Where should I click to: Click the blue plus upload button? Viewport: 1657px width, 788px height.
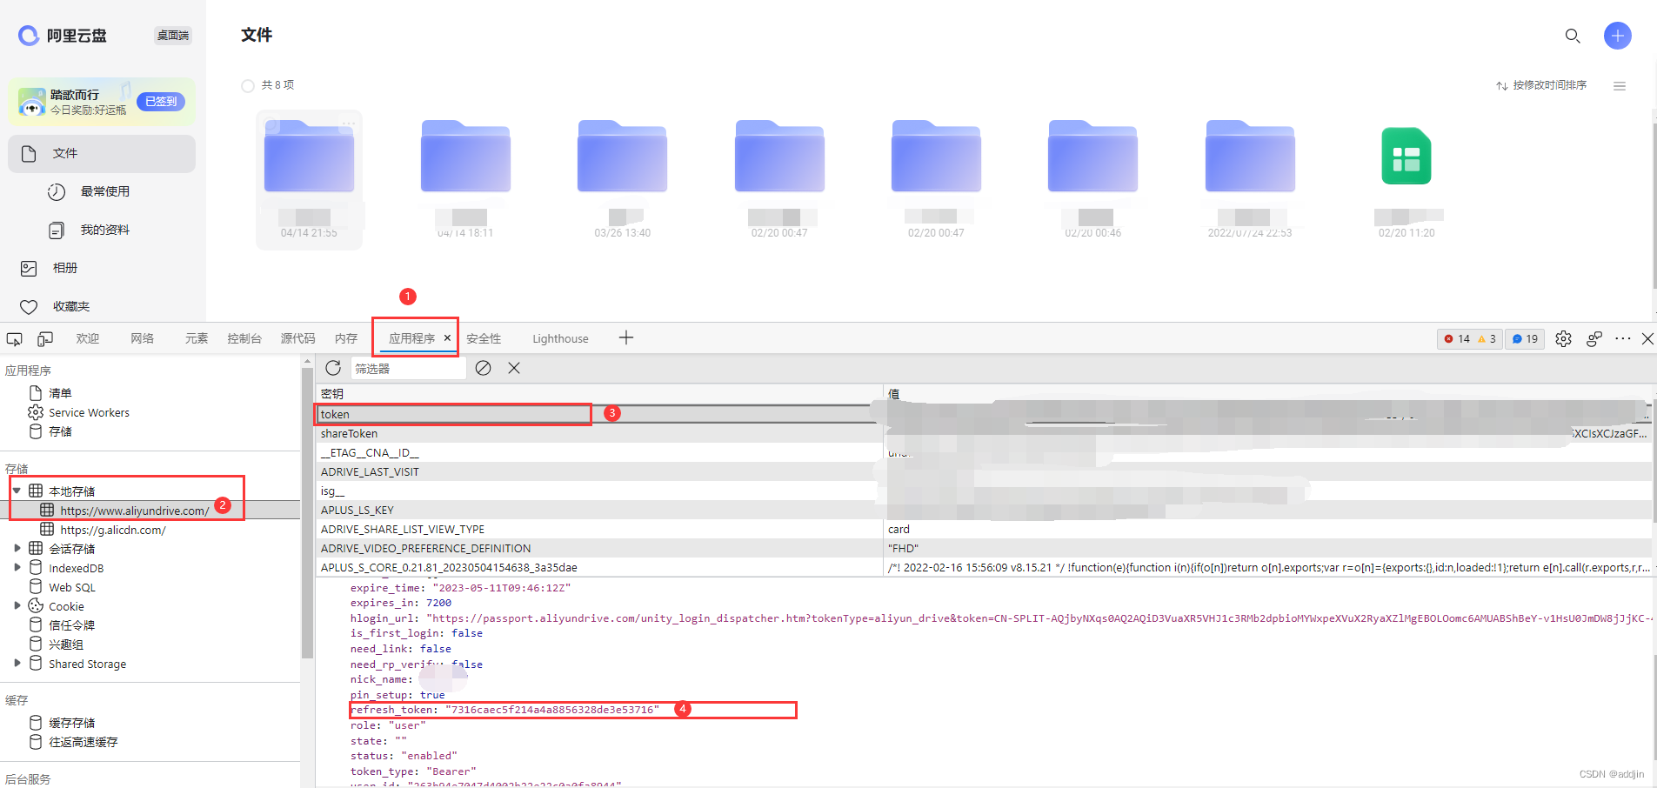coord(1617,36)
